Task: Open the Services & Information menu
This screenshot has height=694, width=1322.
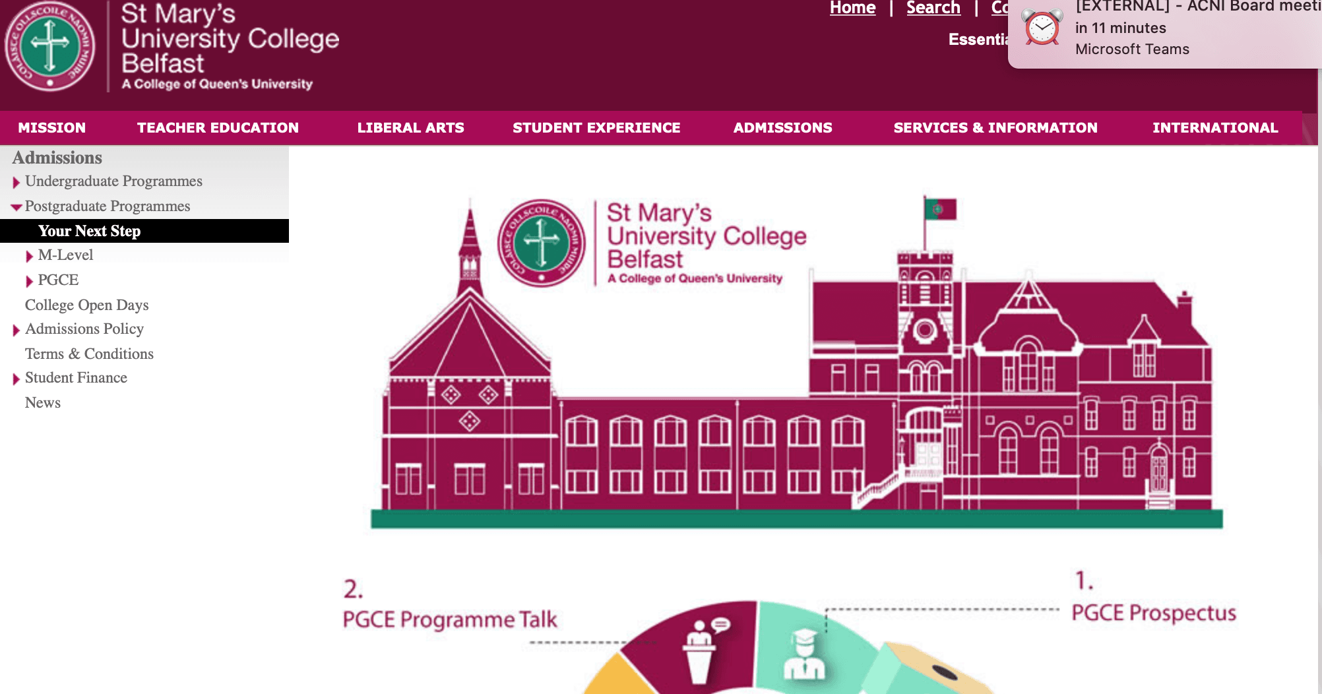Action: (x=995, y=128)
